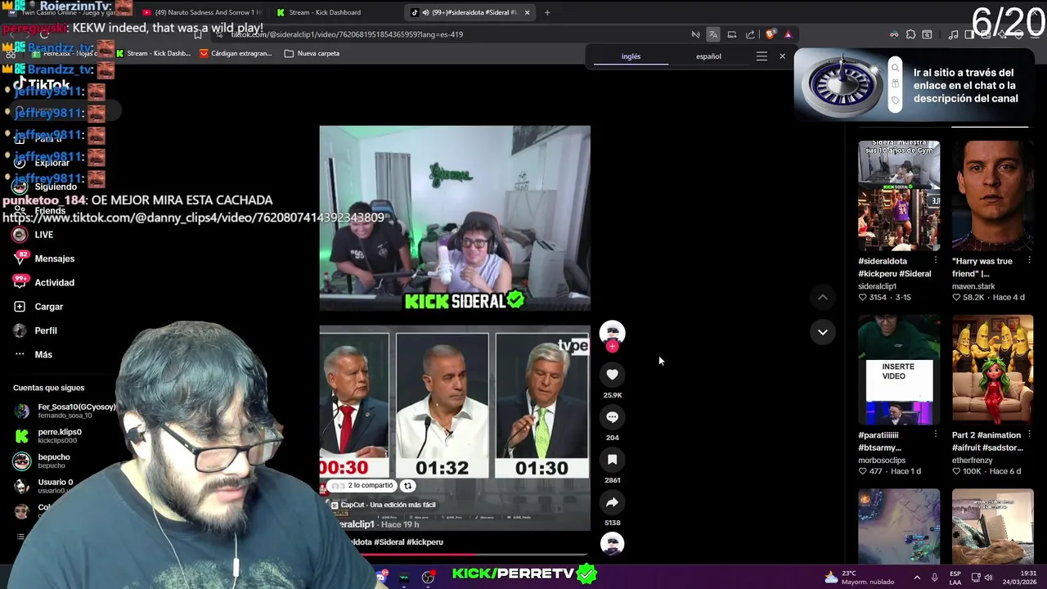Image resolution: width=1047 pixels, height=589 pixels.
Task: Open the Brave Shields lion icon
Action: 771,34
